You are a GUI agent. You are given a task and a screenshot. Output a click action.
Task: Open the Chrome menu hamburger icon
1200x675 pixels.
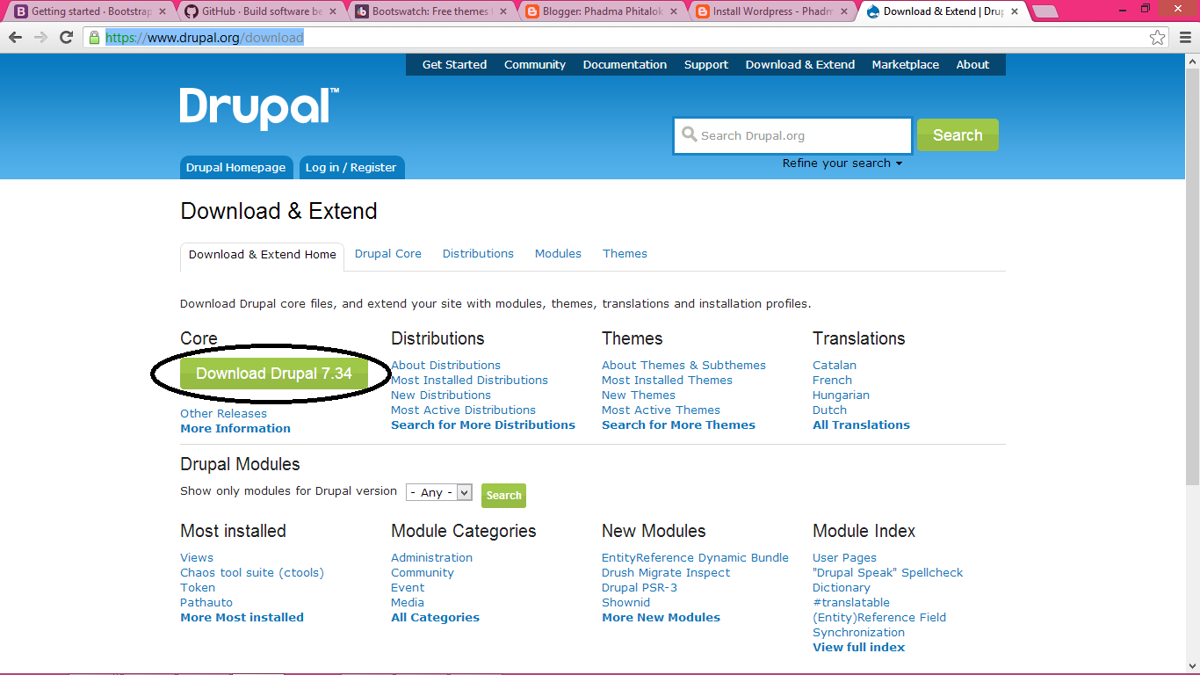coord(1183,38)
